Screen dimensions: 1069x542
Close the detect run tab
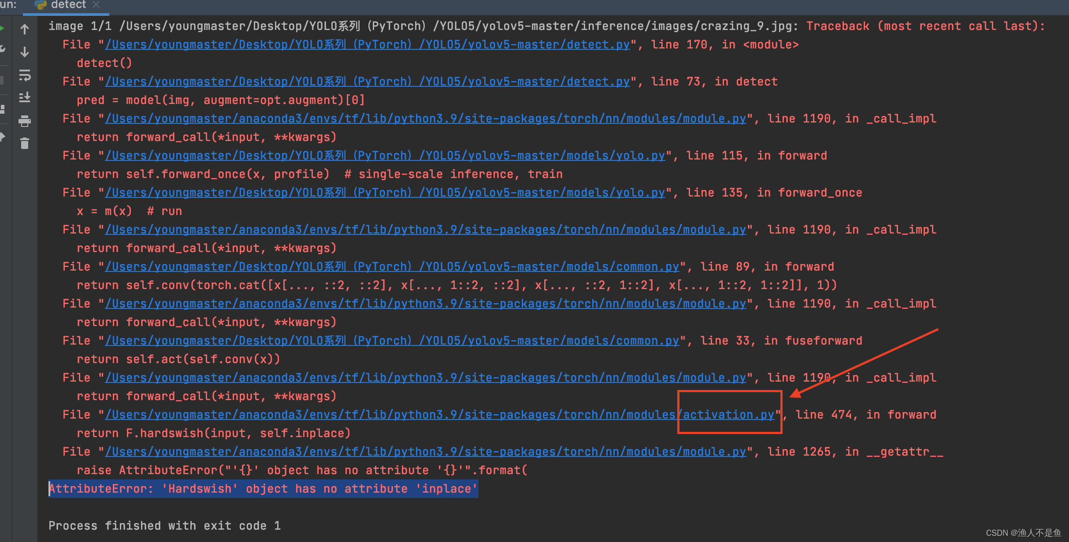click(x=97, y=5)
